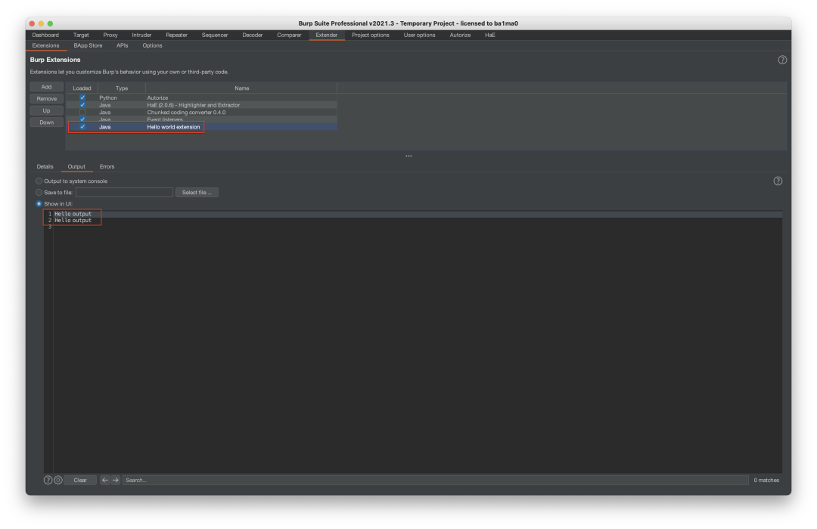Image resolution: width=817 pixels, height=529 pixels.
Task: Select the Extensions sub-tab
Action: pyautogui.click(x=46, y=46)
